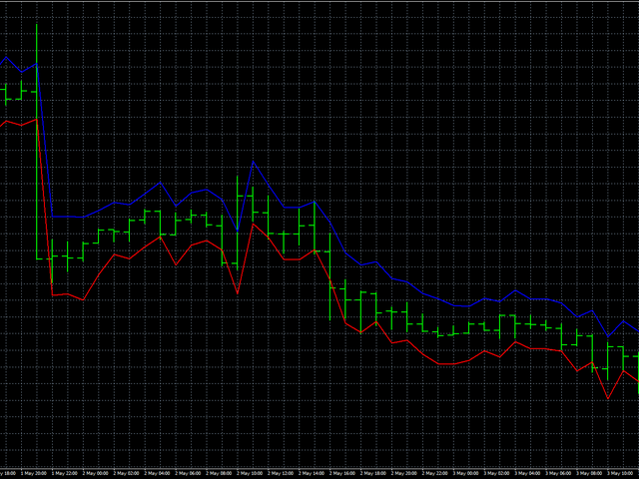Click the 2 May 08:00 time label
Viewport: 639px width, 479px height.
pyautogui.click(x=222, y=472)
